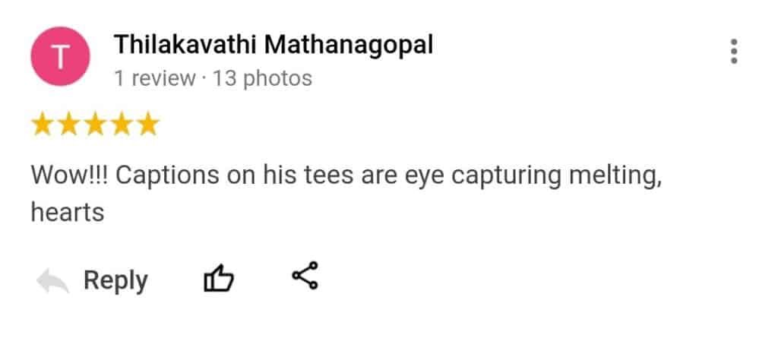Click the fourth yellow rating star
Viewport: 778px width, 338px height.
(x=121, y=124)
